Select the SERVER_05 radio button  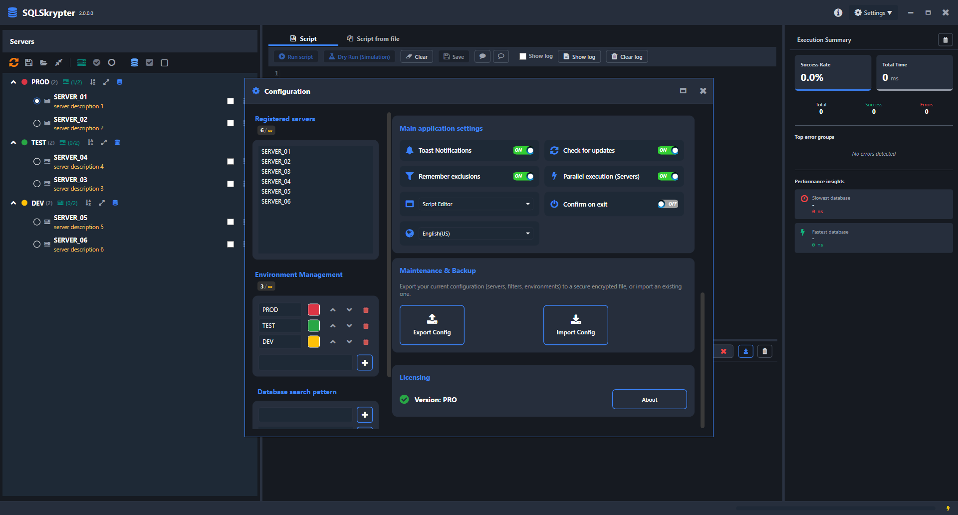click(37, 222)
